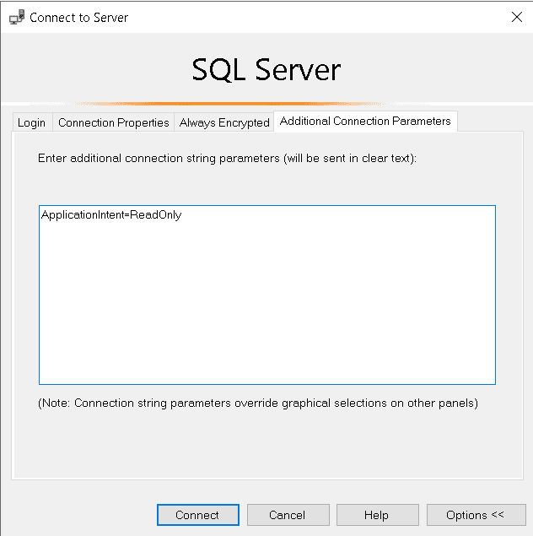Collapse the dialog using Options <<

(475, 515)
